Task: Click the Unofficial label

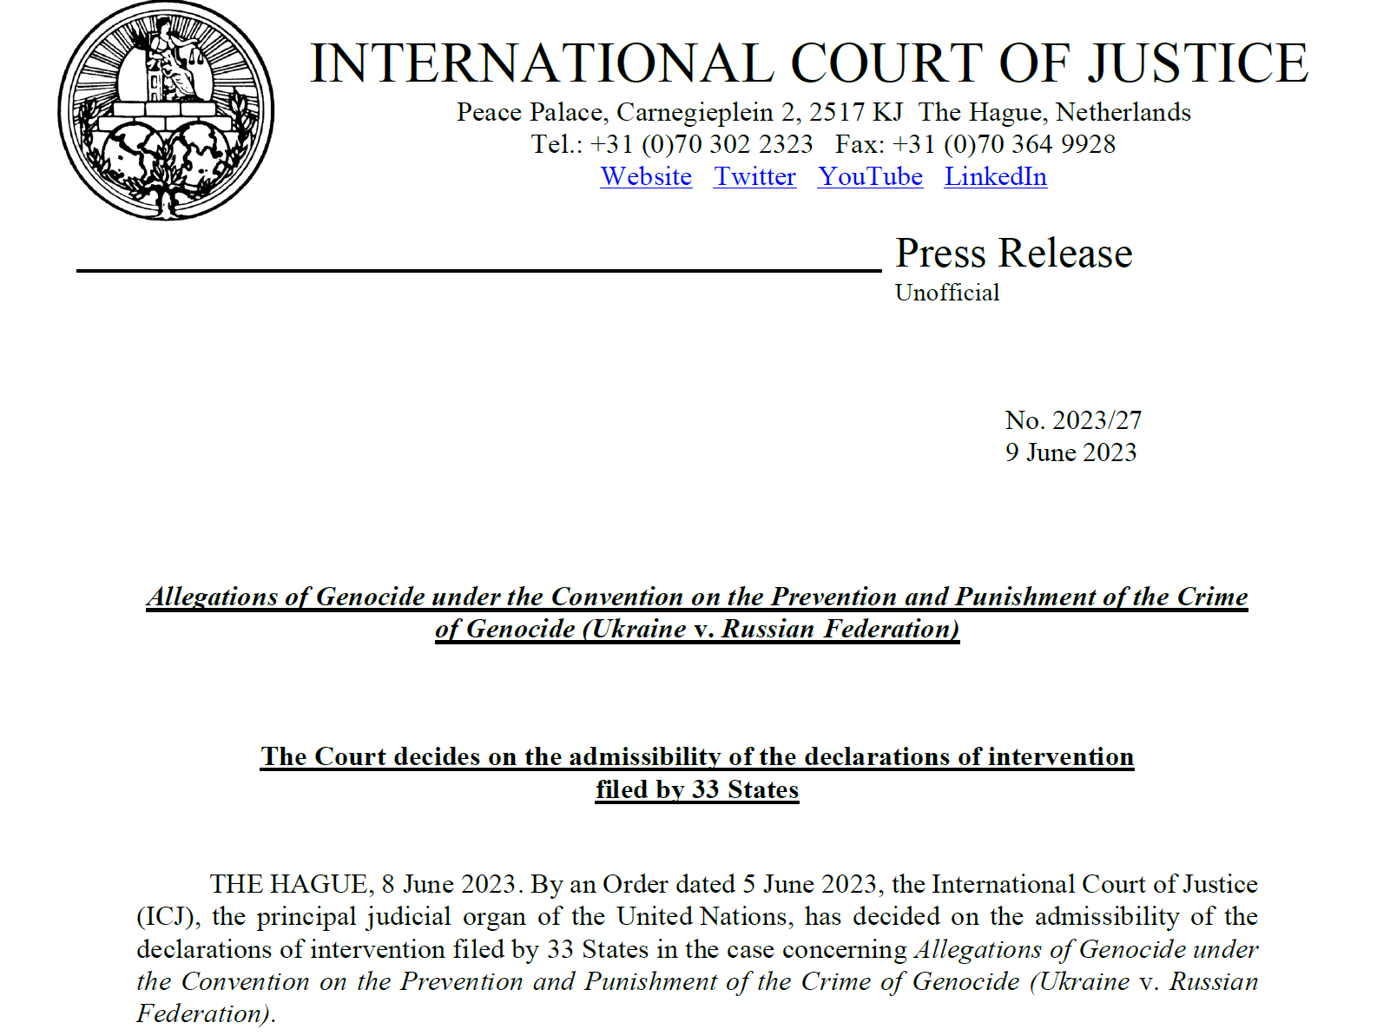Action: (x=946, y=293)
